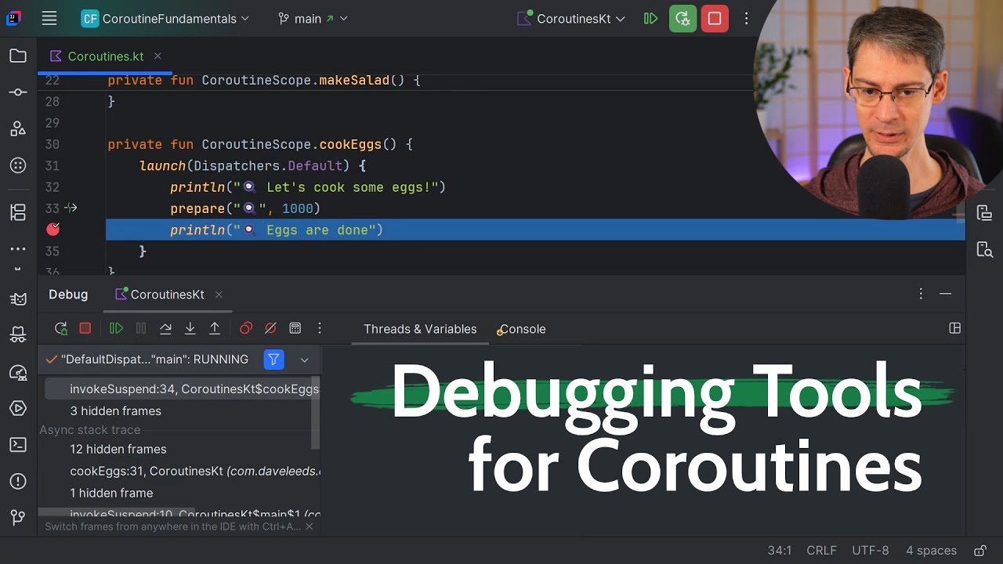Click Step Into in the Debug toolbar

pyautogui.click(x=190, y=328)
